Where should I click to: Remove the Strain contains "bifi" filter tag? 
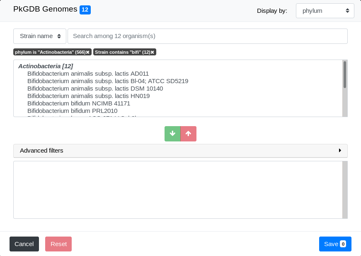click(x=153, y=53)
